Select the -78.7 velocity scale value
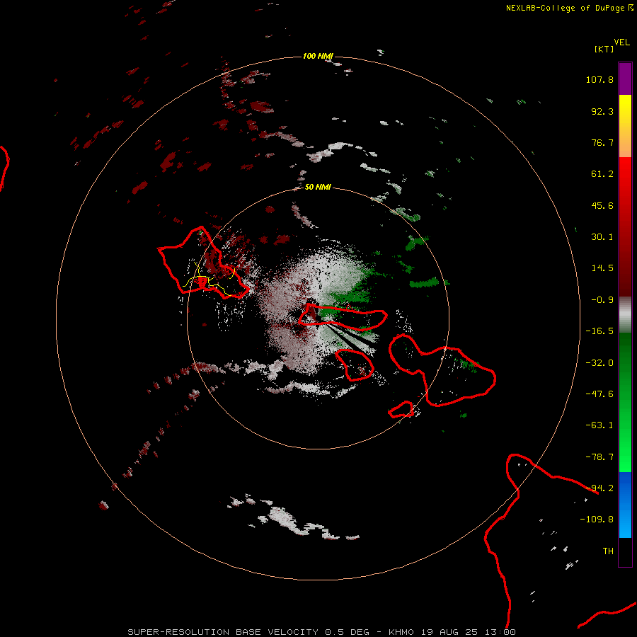The width and height of the screenshot is (637, 637). point(599,457)
